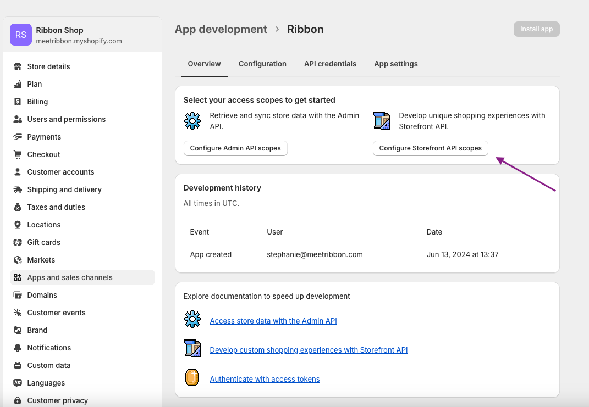The image size is (589, 407).
Task: Open Markets settings in sidebar
Action: pos(41,260)
